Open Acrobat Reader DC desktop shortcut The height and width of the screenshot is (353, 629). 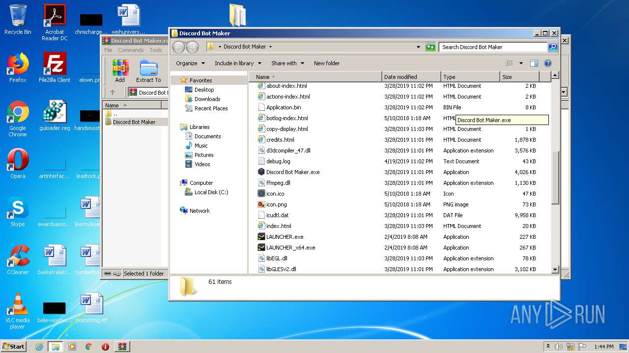55,22
